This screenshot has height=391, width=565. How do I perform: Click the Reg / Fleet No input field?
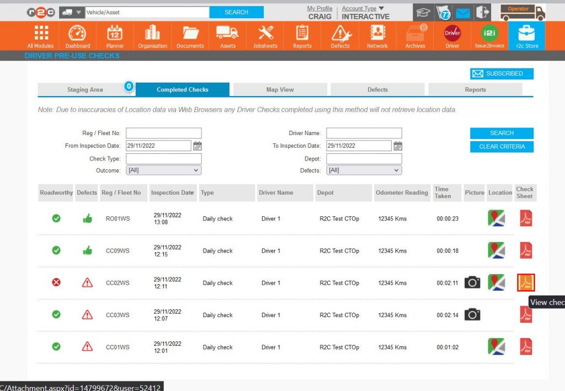click(x=163, y=133)
